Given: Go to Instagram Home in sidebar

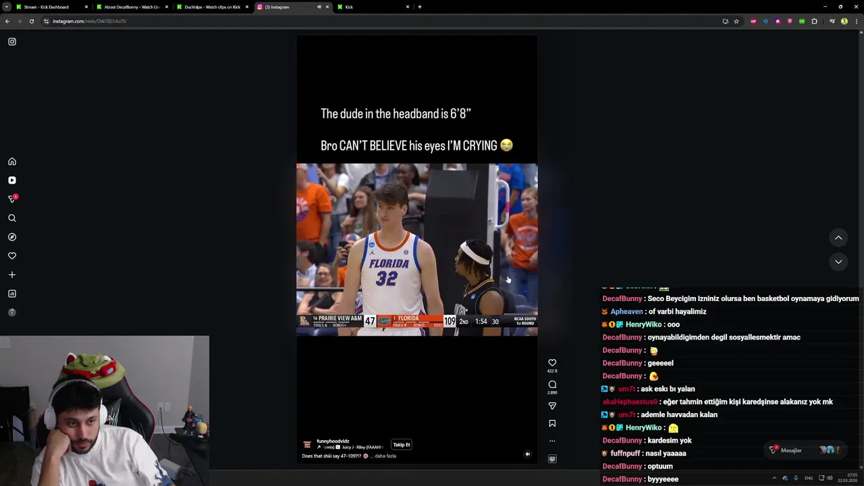Looking at the screenshot, I should pyautogui.click(x=12, y=161).
